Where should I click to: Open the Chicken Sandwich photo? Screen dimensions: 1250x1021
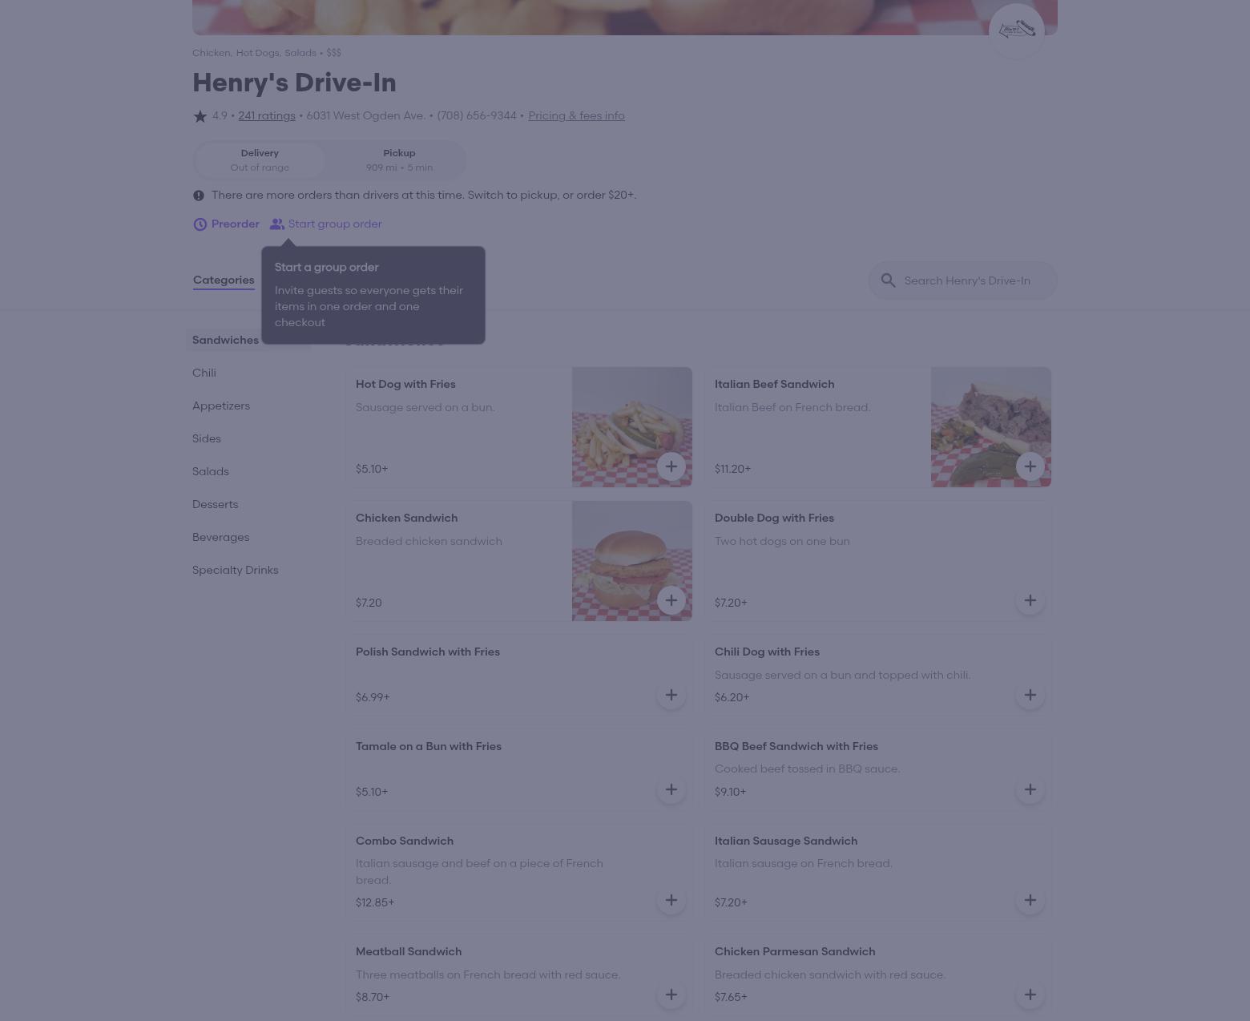pos(632,561)
